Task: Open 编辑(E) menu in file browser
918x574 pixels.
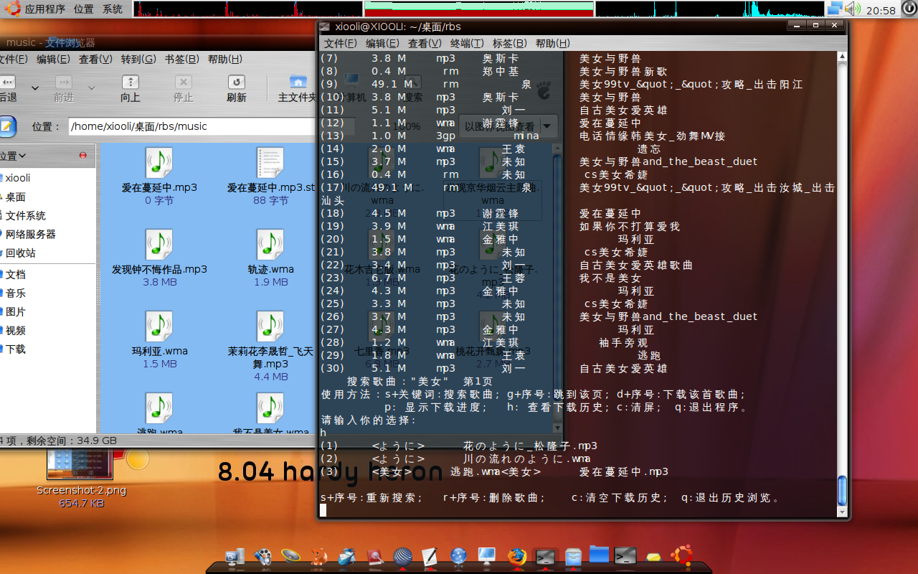Action: tap(54, 60)
